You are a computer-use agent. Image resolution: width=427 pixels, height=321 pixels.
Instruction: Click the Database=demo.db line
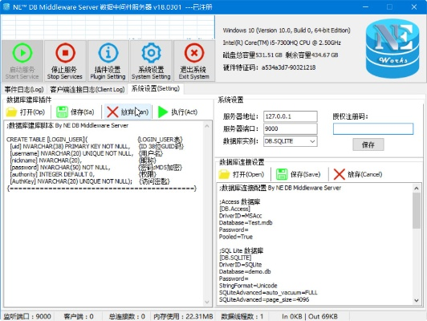click(x=245, y=271)
